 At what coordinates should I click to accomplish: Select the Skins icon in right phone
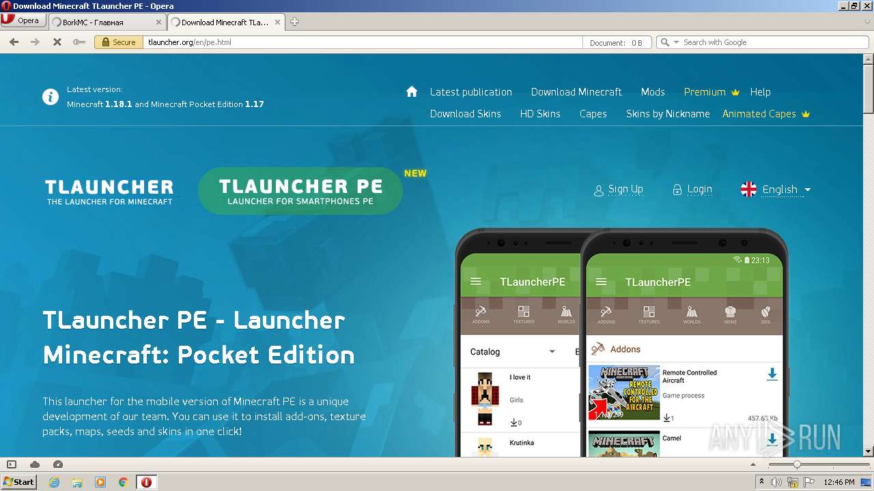(730, 314)
